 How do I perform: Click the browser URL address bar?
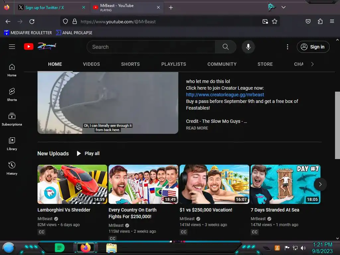[170, 22]
